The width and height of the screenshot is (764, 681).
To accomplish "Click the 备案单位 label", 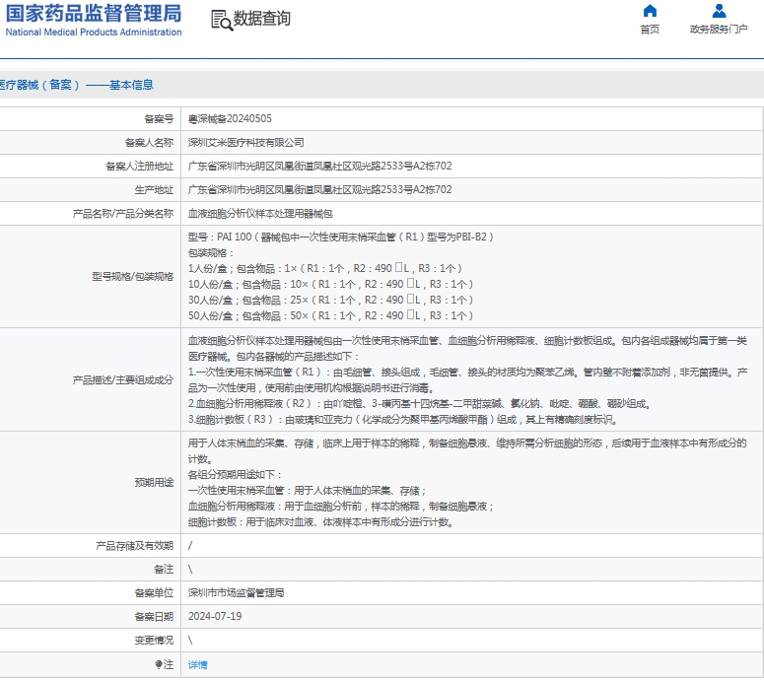I will pos(154,593).
